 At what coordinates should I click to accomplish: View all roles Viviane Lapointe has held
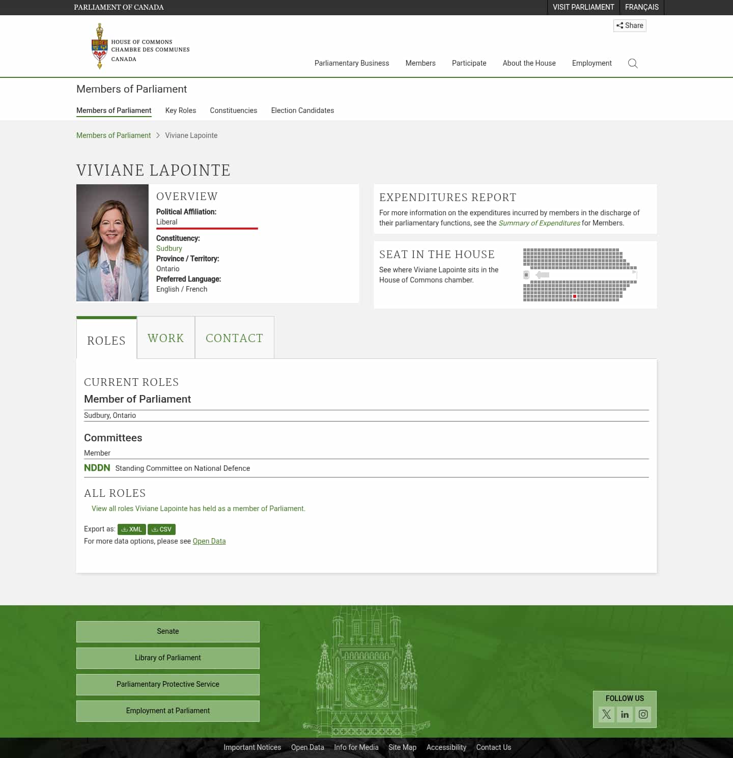point(199,509)
